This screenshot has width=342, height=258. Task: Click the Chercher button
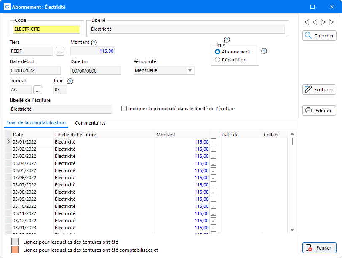click(x=319, y=36)
